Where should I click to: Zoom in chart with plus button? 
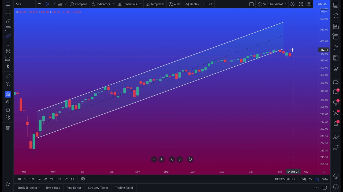point(161,159)
